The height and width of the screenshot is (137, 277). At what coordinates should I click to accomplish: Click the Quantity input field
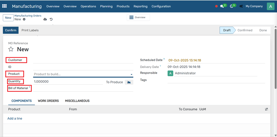68,81
